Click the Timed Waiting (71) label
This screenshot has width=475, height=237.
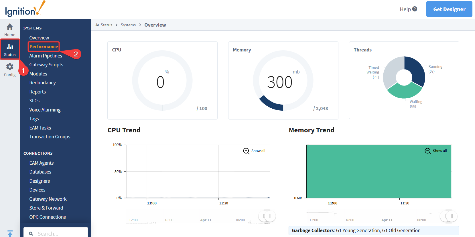coord(373,72)
